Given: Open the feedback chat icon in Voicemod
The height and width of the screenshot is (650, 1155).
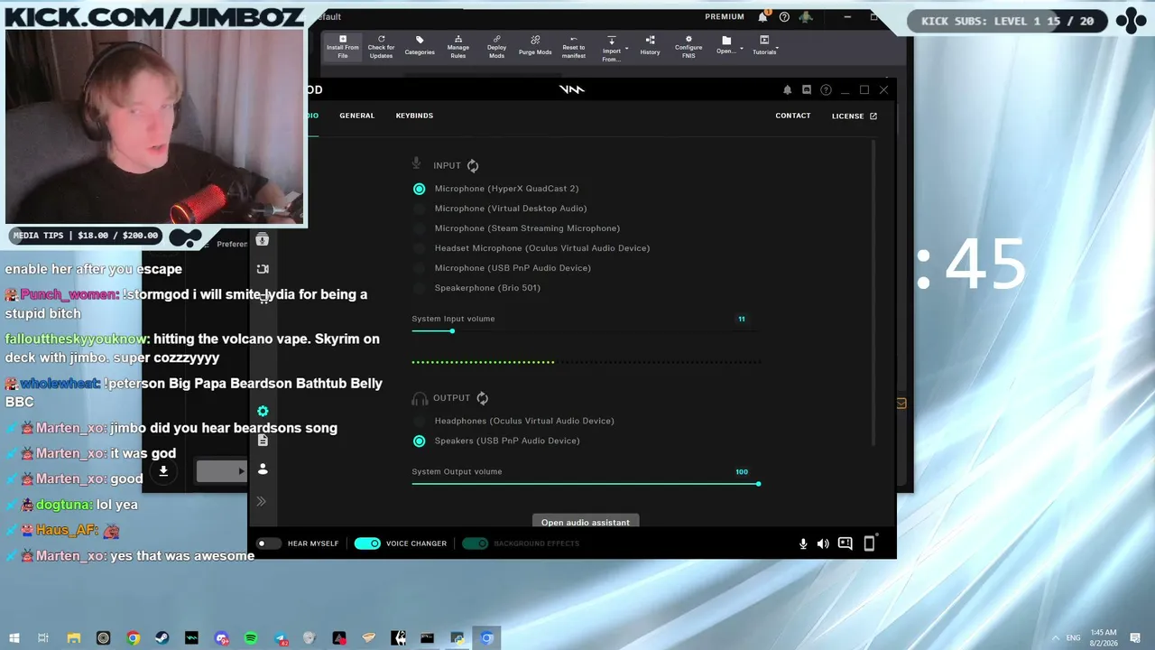Looking at the screenshot, I should pyautogui.click(x=845, y=543).
